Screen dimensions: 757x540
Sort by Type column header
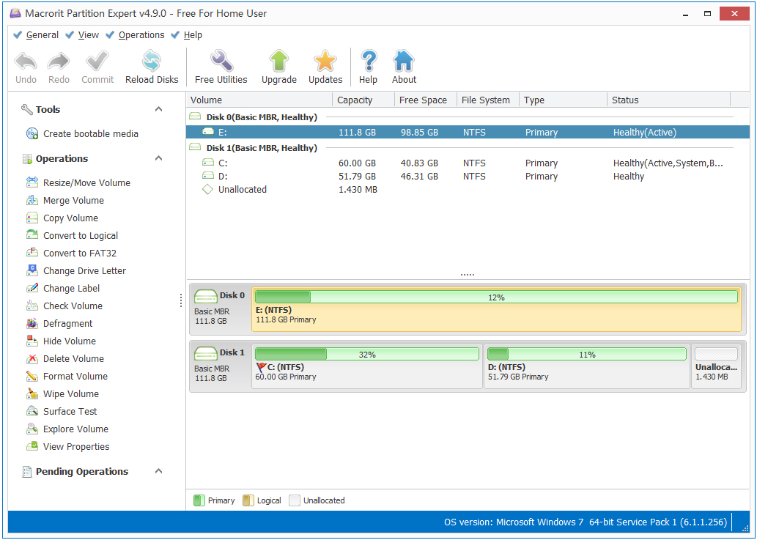pyautogui.click(x=563, y=100)
